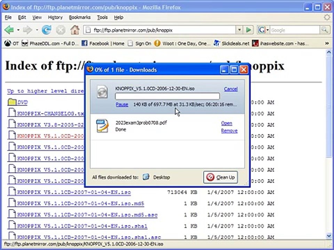Screen dimensions: 334x250
Task: Cancel the KNOPPIX iso download
Action: 231,89
